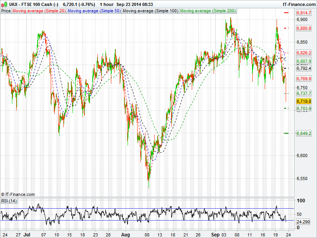
Task: Click the RSI value box 24.290
Action: [x=304, y=222]
